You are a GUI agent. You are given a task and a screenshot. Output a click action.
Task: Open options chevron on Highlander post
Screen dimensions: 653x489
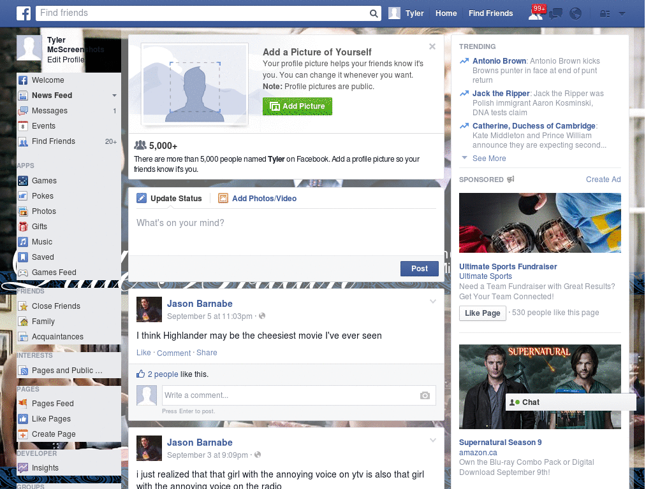pyautogui.click(x=433, y=301)
